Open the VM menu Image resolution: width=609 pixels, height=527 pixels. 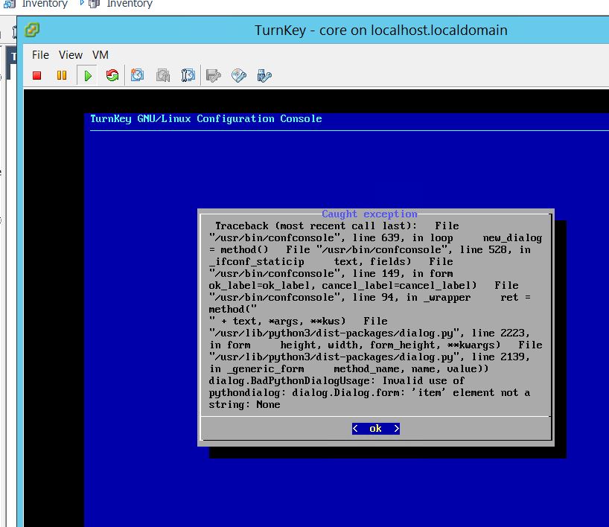click(101, 55)
